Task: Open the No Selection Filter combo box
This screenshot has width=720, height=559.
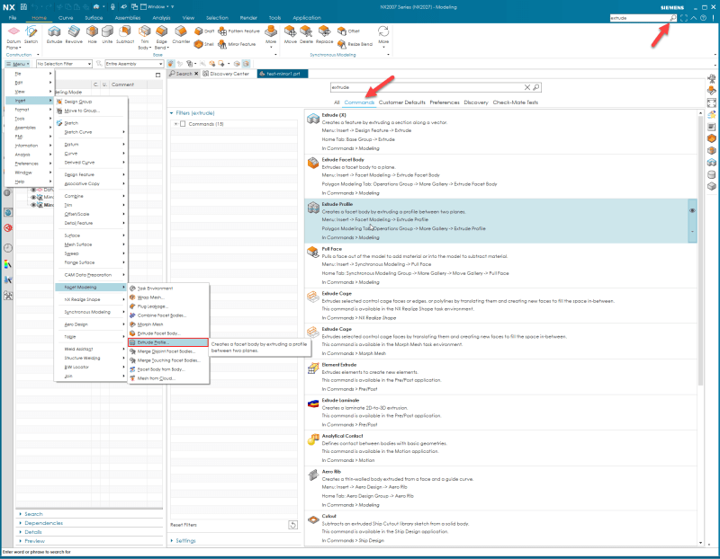Action: 64,64
